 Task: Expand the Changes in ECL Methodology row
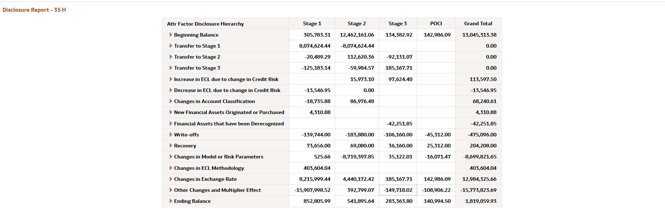coord(171,168)
